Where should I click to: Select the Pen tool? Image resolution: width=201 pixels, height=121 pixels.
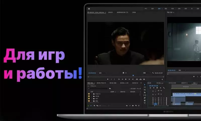[x=145, y=98]
